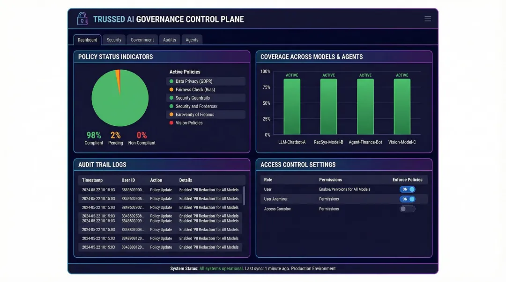Open the hamburger menu icon
The width and height of the screenshot is (506, 282).
(427, 19)
